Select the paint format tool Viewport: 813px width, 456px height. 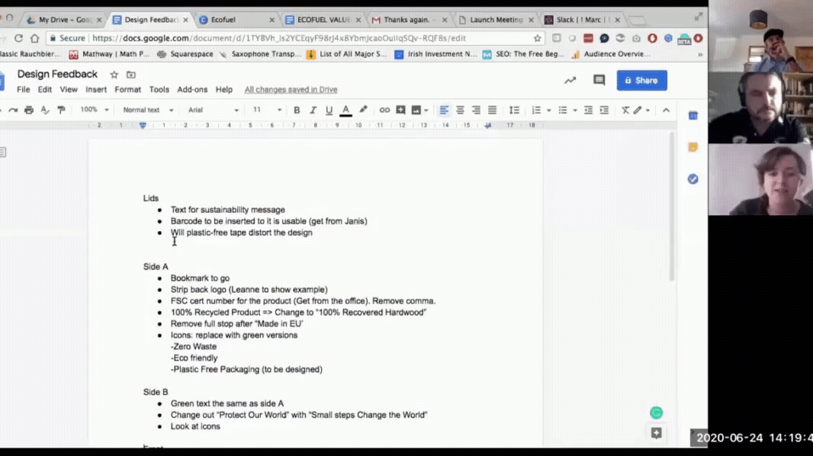point(61,110)
